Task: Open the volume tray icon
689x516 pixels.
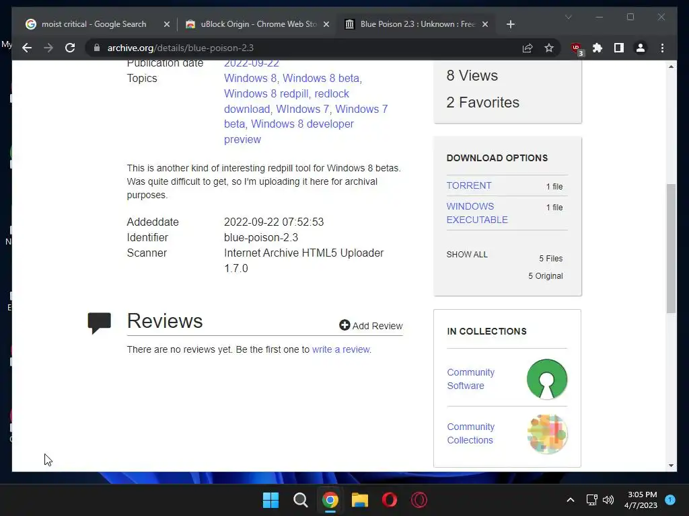Action: point(608,500)
